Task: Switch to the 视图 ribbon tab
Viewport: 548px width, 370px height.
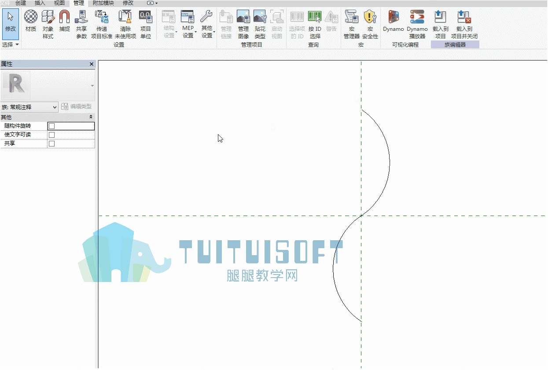Action: click(59, 3)
